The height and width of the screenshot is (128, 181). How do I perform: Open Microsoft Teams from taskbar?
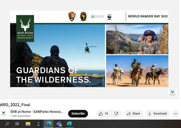[59, 124]
